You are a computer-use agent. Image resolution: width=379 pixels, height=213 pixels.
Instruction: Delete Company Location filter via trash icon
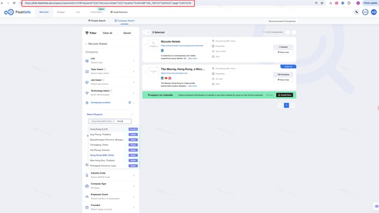point(129,103)
